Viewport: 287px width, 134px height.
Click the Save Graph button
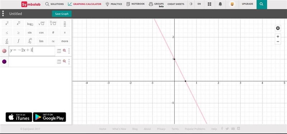62,14
